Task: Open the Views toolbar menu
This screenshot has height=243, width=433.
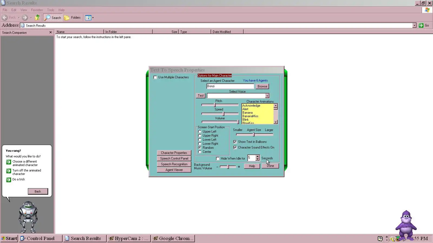Action: (89, 18)
